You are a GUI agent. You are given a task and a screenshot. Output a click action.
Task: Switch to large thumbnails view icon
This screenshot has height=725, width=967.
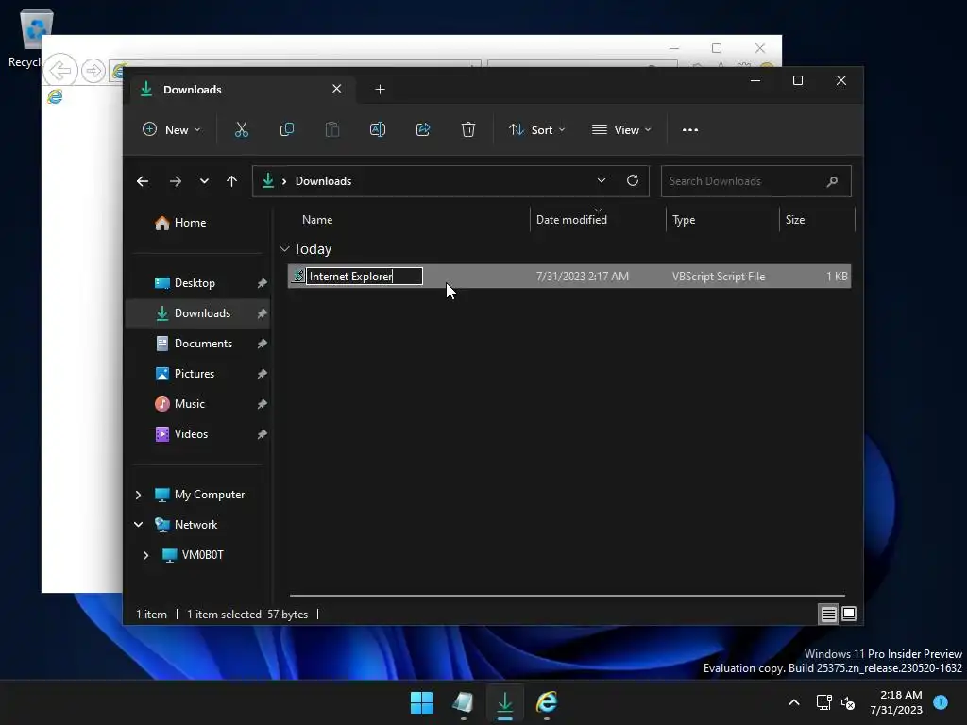pyautogui.click(x=849, y=614)
